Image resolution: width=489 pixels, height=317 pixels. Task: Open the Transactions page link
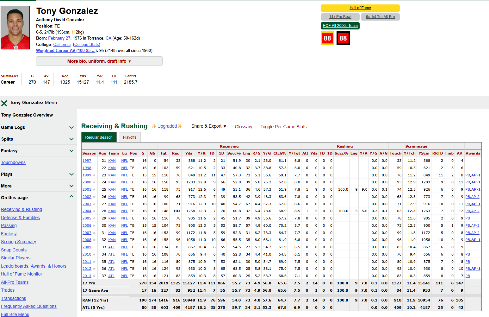14,298
